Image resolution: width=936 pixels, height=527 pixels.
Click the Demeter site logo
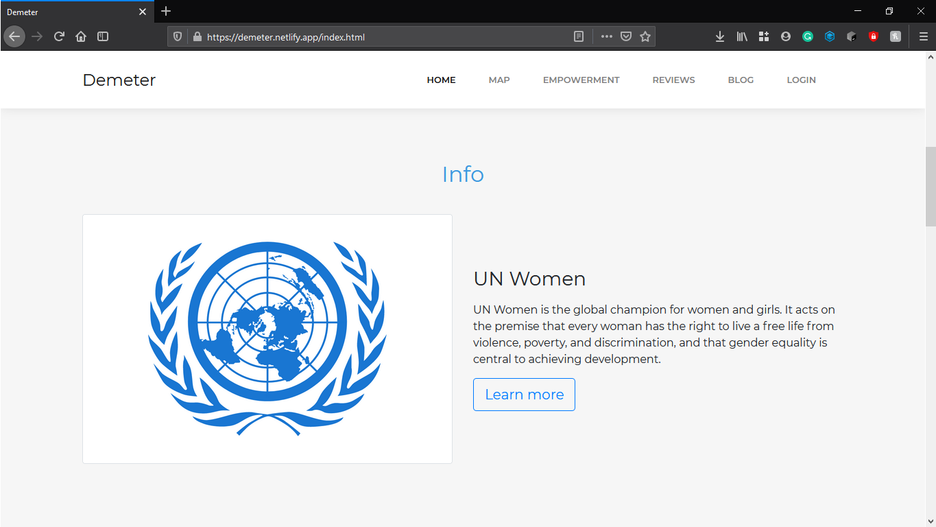coord(119,80)
